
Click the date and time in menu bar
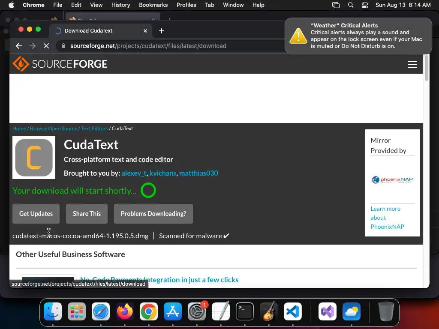pos(403,5)
